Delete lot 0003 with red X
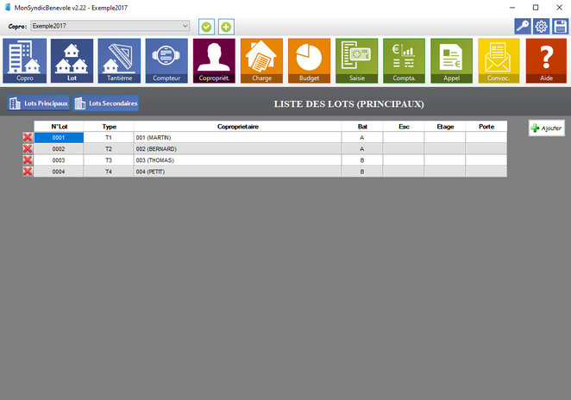This screenshot has width=571, height=400. [x=28, y=160]
